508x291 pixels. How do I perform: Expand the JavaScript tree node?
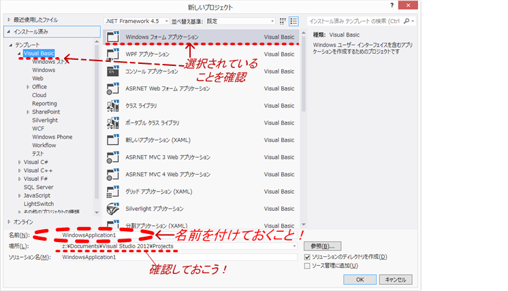(x=20, y=196)
